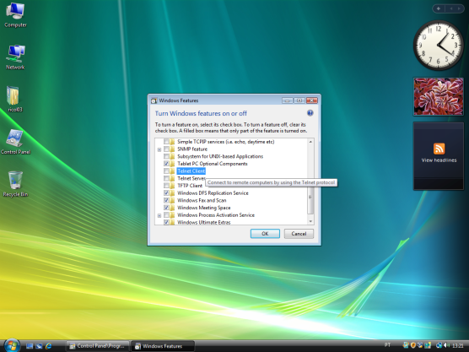
Task: Click Cancel in Windows Features dialog
Action: (299, 234)
